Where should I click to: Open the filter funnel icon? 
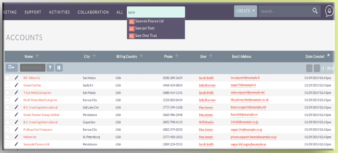point(50,68)
